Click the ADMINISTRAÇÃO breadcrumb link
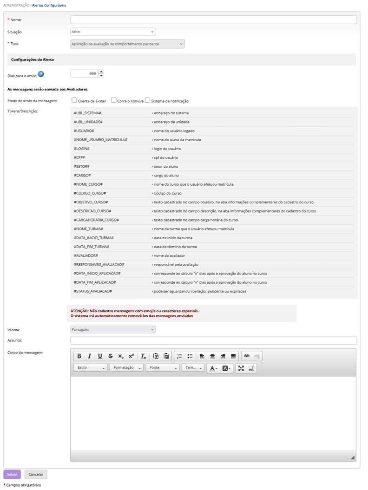This screenshot has height=490, width=368. [x=15, y=5]
